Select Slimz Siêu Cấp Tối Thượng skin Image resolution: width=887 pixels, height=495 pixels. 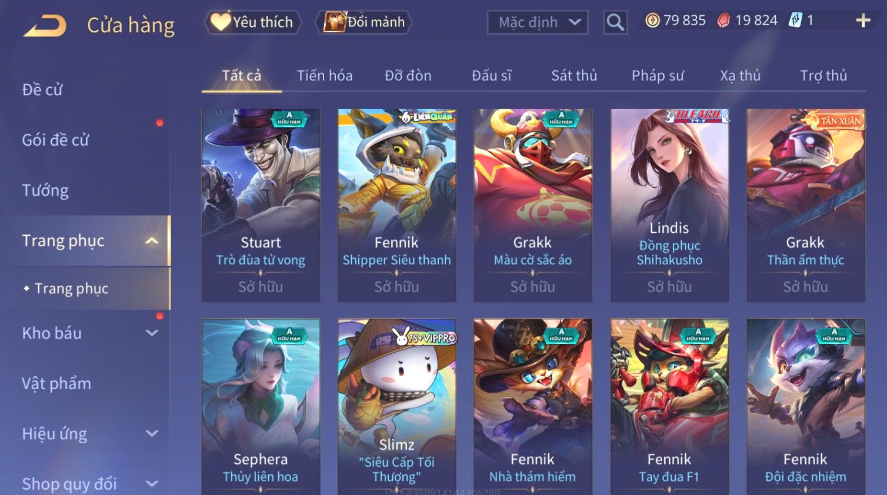(x=397, y=407)
